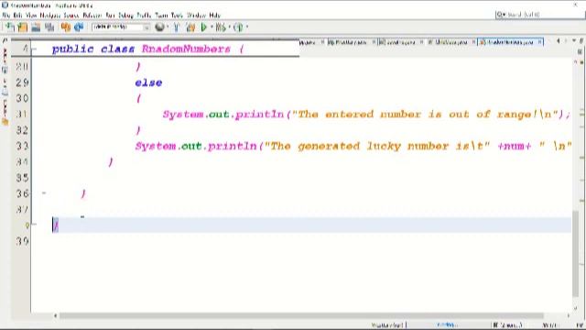
Task: Click line number 39 in the gutter
Action: click(22, 241)
